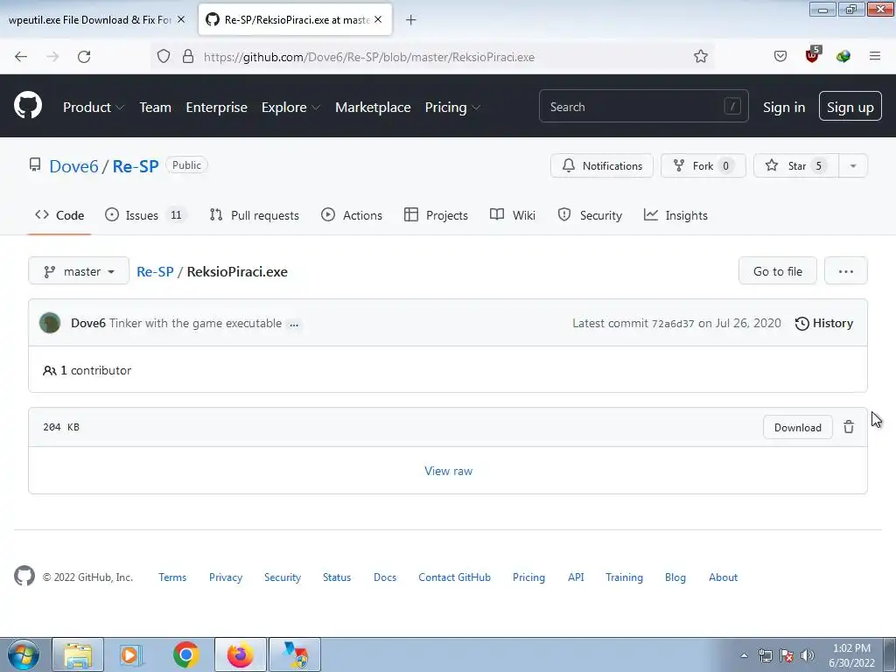Click the volume speaker tray icon
896x672 pixels.
click(808, 655)
